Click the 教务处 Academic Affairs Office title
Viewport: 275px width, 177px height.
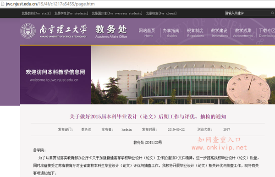pyautogui.click(x=111, y=31)
